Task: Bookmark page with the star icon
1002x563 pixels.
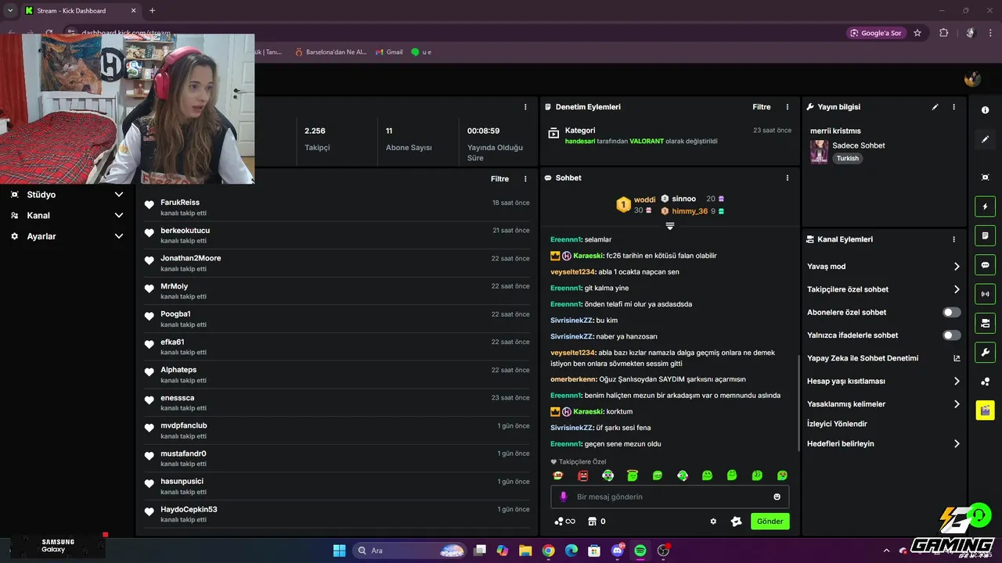Action: pos(917,33)
